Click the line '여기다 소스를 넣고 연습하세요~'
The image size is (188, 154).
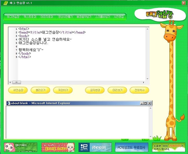point(45,39)
